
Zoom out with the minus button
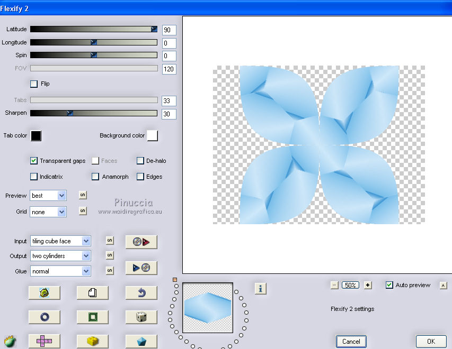coord(334,285)
